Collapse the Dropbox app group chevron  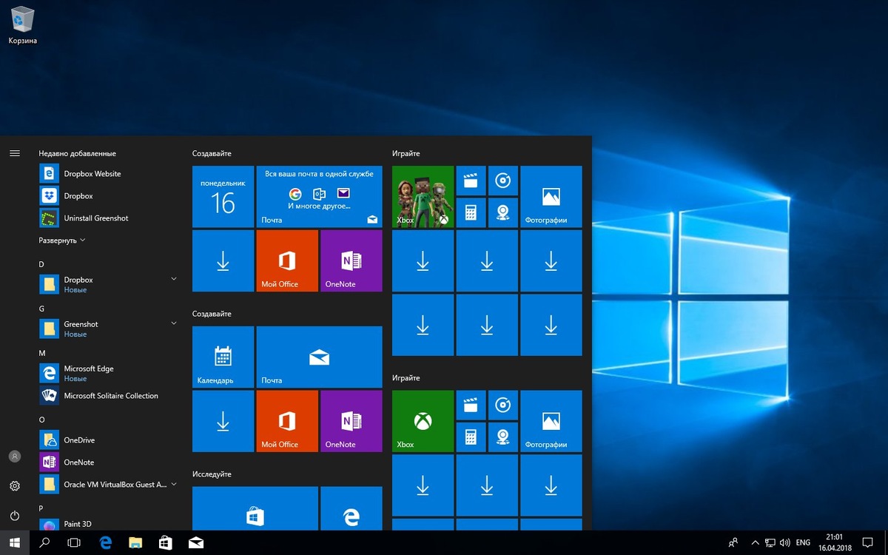pyautogui.click(x=173, y=278)
